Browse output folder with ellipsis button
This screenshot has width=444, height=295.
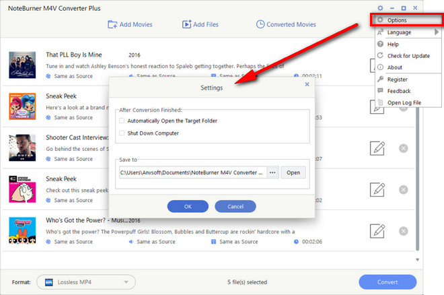(272, 172)
